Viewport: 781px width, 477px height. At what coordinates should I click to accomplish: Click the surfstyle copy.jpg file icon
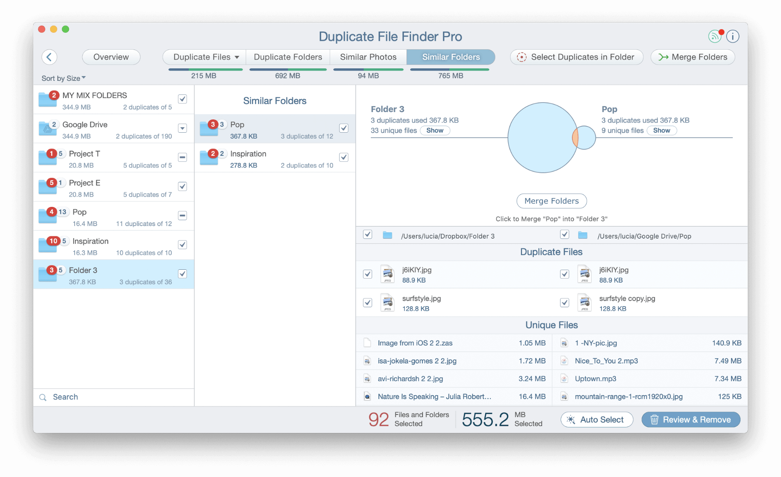pos(584,303)
